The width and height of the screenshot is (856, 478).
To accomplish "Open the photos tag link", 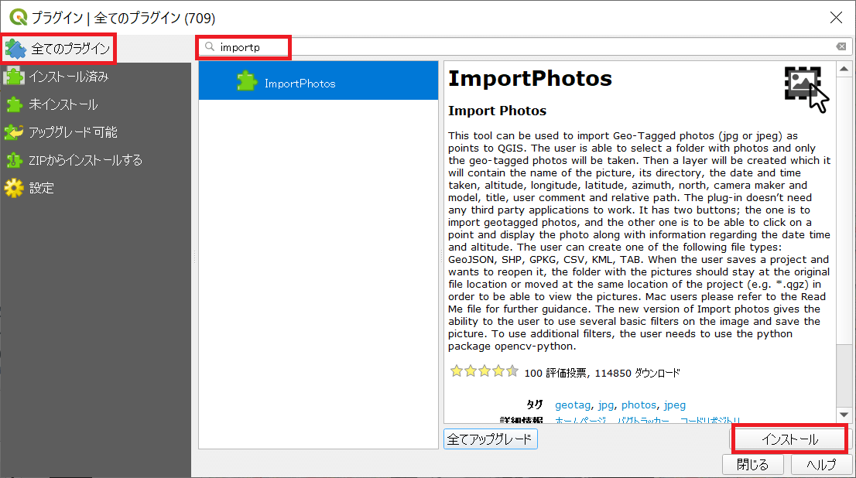I will click(639, 405).
